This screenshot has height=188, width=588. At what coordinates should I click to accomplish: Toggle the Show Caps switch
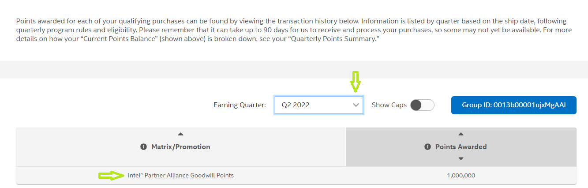click(422, 105)
